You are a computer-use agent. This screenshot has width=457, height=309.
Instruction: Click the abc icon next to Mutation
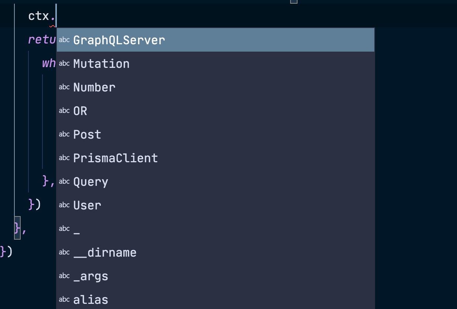64,63
